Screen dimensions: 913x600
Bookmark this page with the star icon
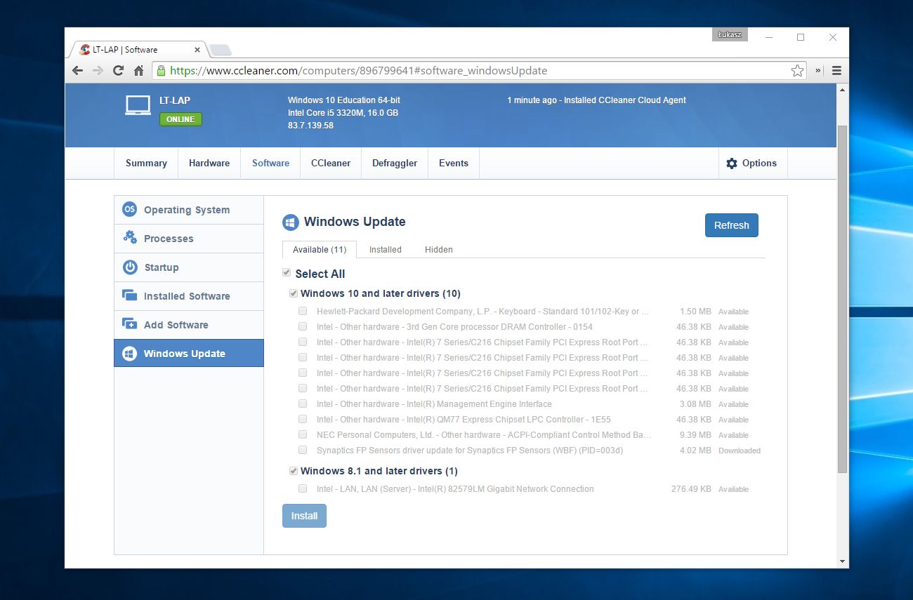[797, 70]
